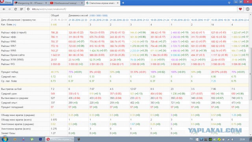
Task: Open the Opera Меню button
Action: pos(6,2)
